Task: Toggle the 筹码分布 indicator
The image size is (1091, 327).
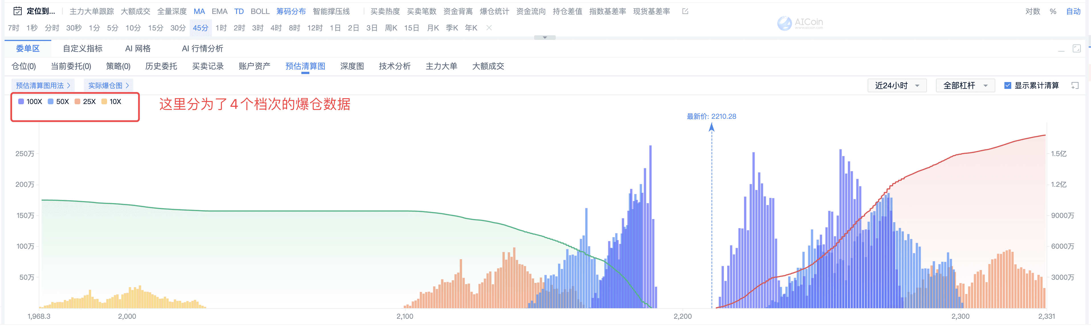Action: point(291,11)
